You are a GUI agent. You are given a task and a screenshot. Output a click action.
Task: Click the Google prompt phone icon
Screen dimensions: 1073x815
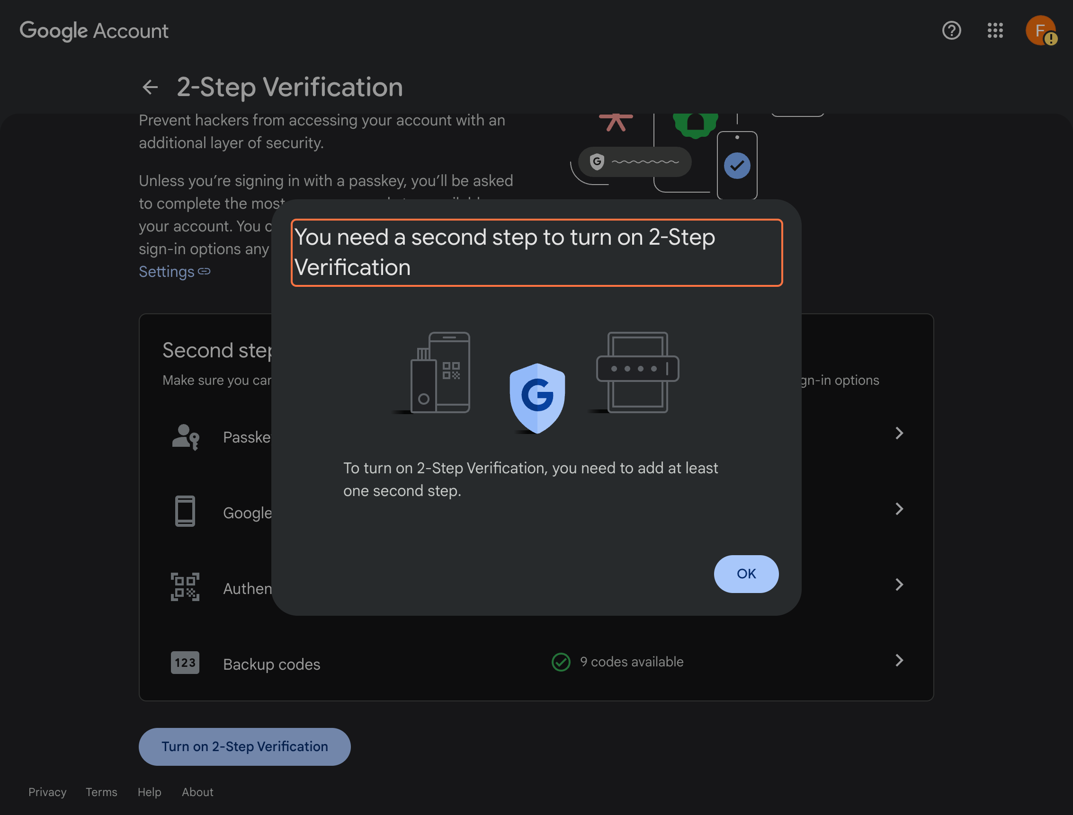[185, 511]
